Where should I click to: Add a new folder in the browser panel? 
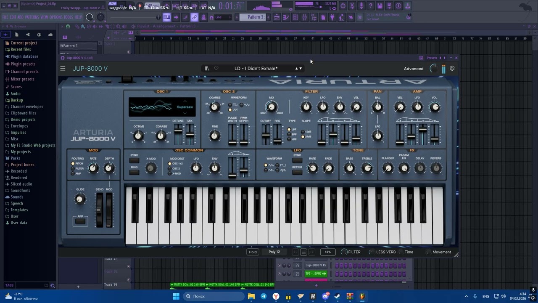(x=46, y=285)
